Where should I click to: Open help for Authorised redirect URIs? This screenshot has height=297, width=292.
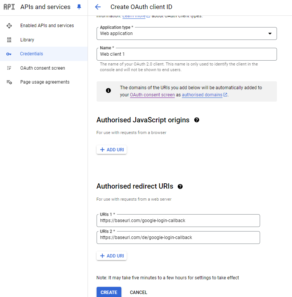pyautogui.click(x=180, y=187)
